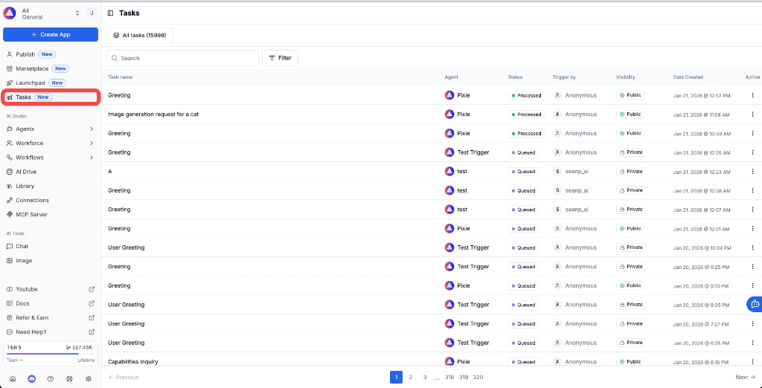Open Docs external link icon
Image resolution: width=762 pixels, height=388 pixels.
tap(92, 303)
